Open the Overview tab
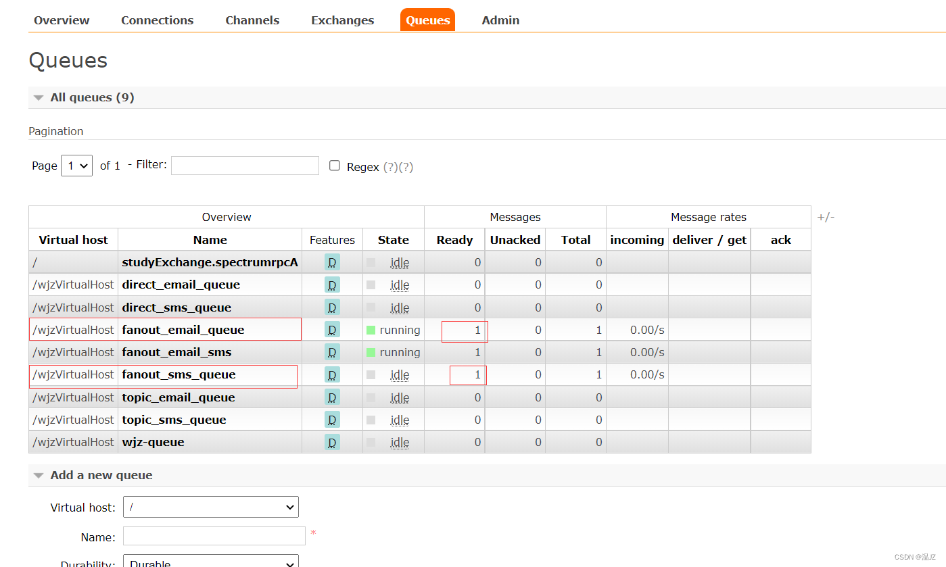The width and height of the screenshot is (946, 567). point(62,20)
